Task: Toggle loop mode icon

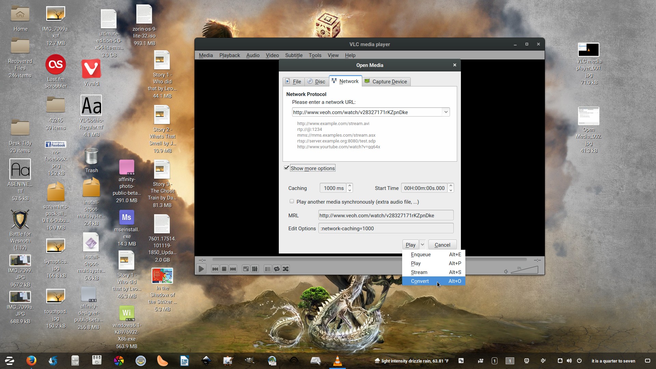Action: tap(277, 269)
